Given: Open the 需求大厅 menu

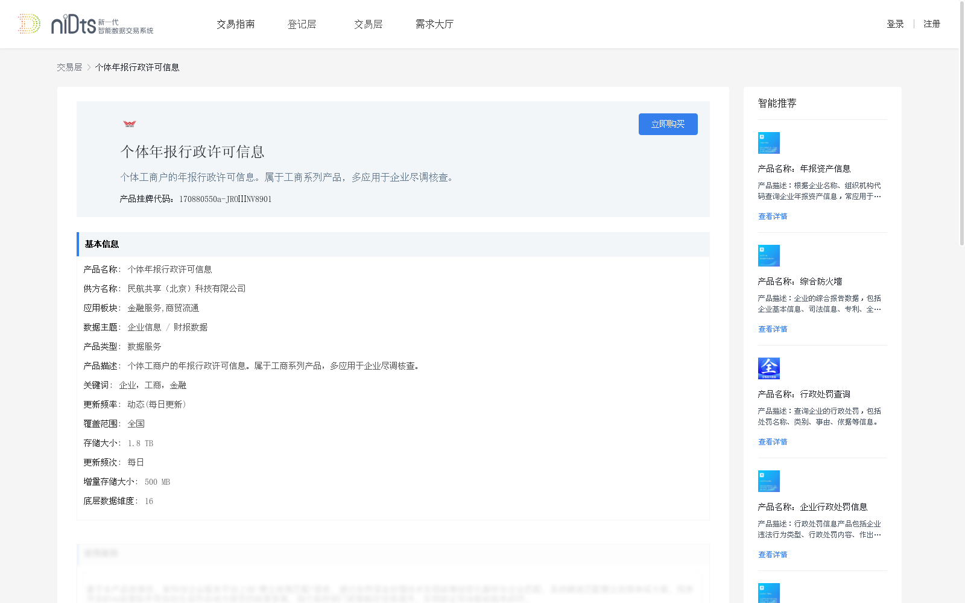Looking at the screenshot, I should point(434,24).
